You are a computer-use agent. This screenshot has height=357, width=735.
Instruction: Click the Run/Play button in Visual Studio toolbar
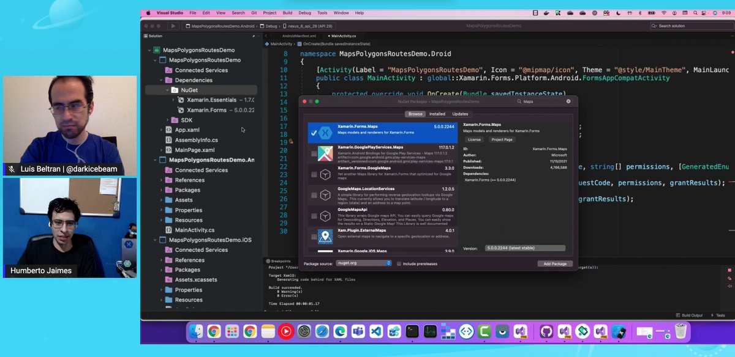tap(173, 26)
